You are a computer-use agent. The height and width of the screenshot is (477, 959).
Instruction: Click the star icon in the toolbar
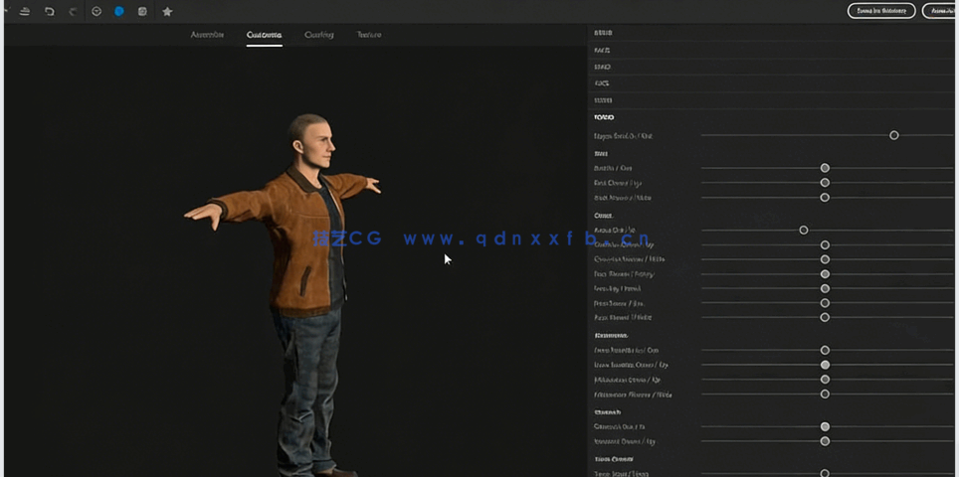[167, 11]
